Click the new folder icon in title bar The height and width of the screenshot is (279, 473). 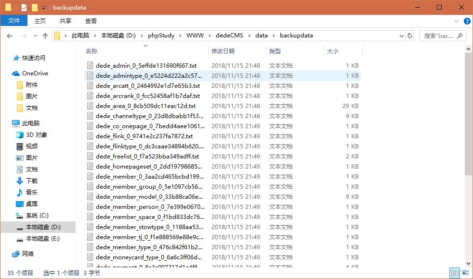(35, 8)
